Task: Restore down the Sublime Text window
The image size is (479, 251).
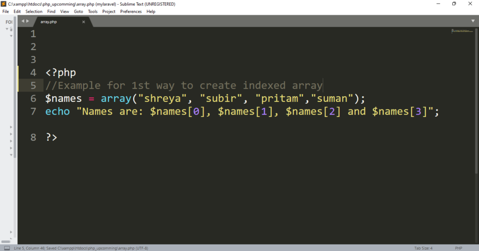Action: pos(453,4)
